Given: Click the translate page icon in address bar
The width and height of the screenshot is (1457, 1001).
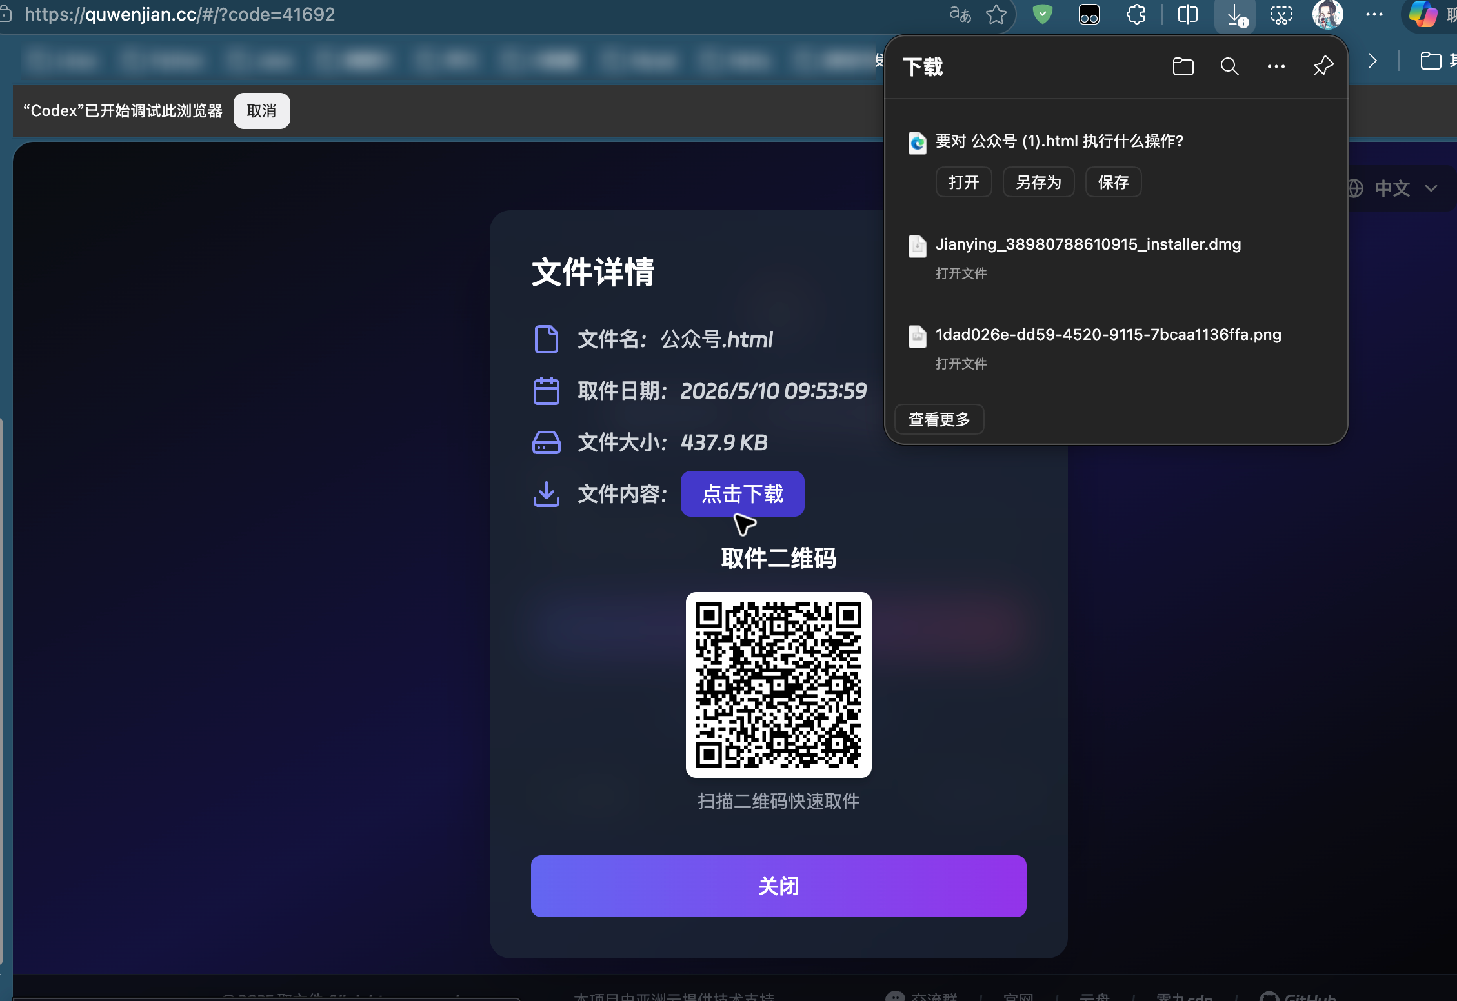Looking at the screenshot, I should 960,14.
